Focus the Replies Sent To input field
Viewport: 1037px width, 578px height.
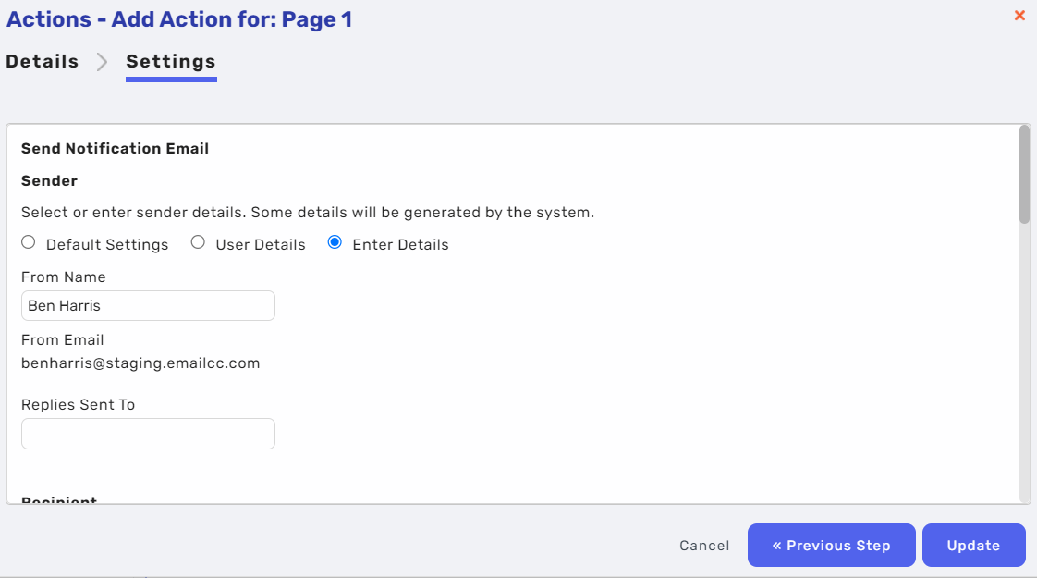148,434
